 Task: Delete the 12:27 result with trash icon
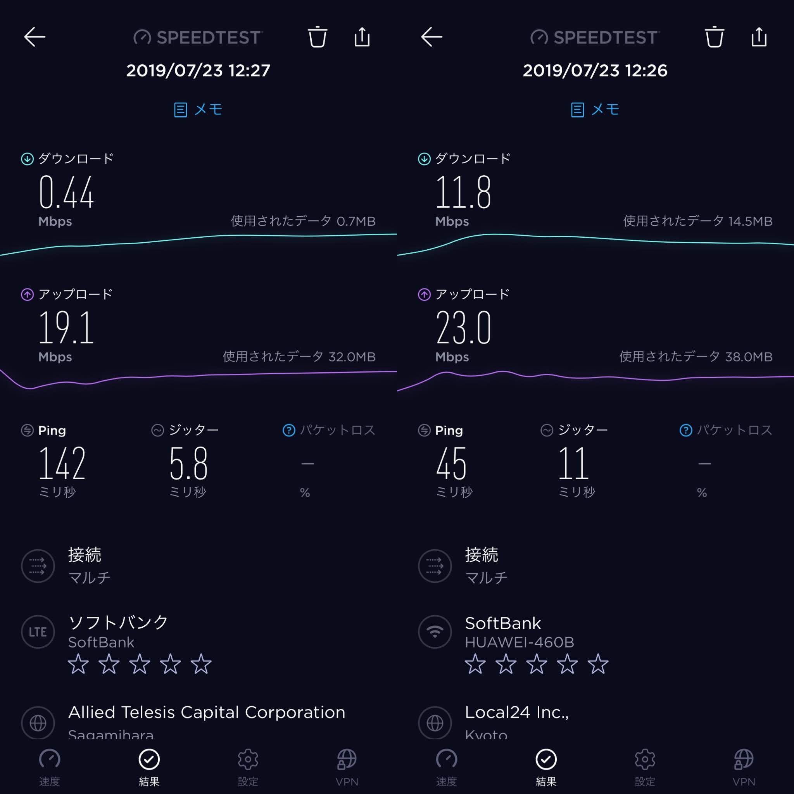(317, 37)
